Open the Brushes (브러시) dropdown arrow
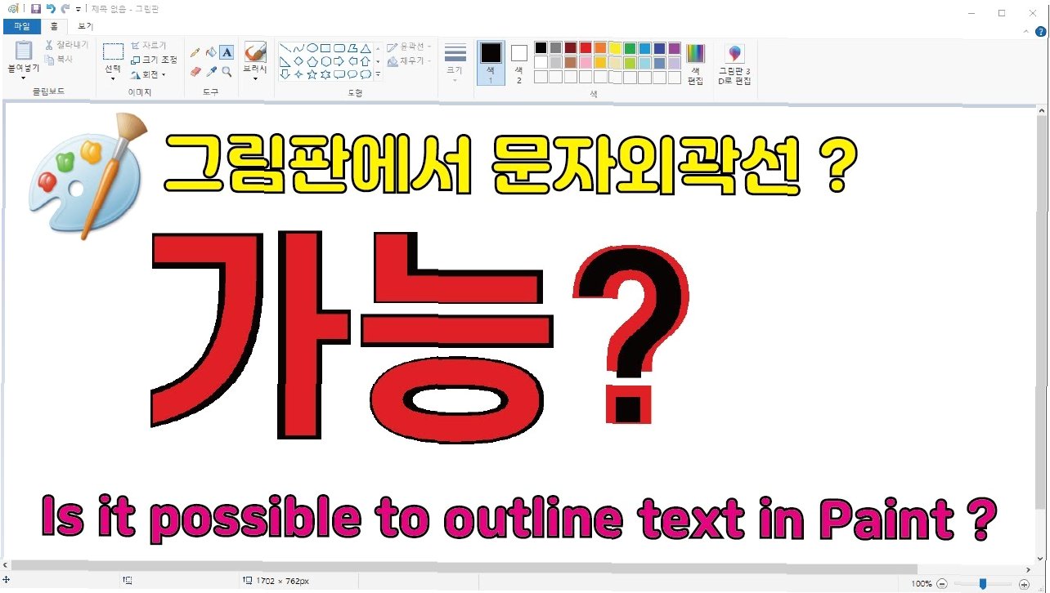The image size is (1050, 593). tap(255, 79)
